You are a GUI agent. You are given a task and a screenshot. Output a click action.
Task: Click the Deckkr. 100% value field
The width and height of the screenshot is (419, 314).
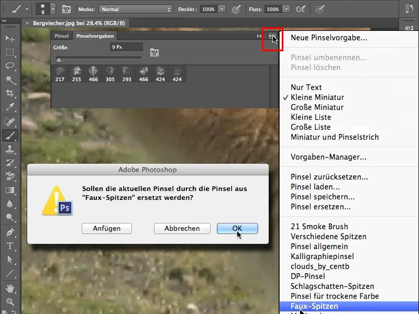[x=208, y=9]
